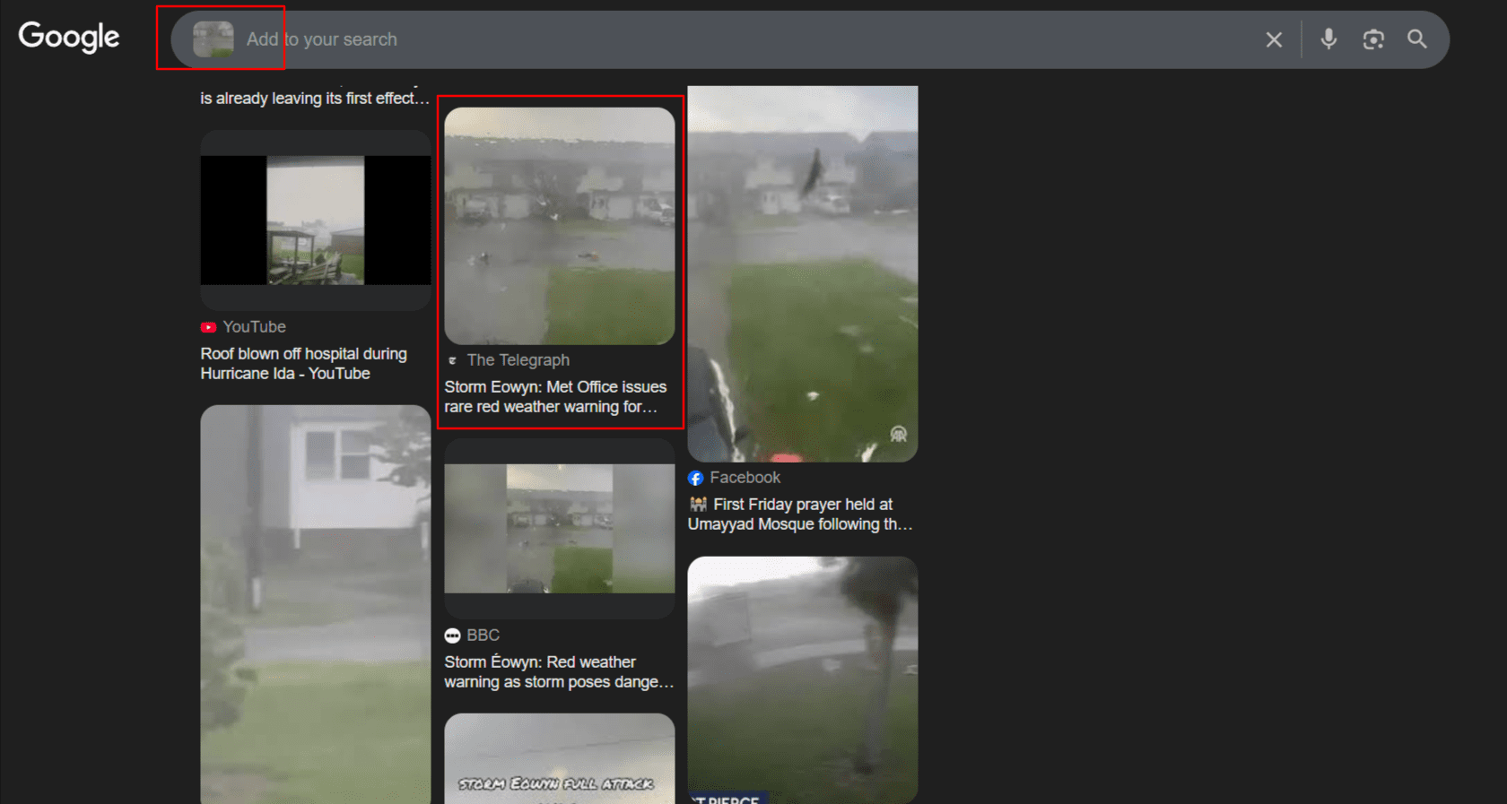
Task: Start voice search with microphone icon
Action: (x=1328, y=39)
